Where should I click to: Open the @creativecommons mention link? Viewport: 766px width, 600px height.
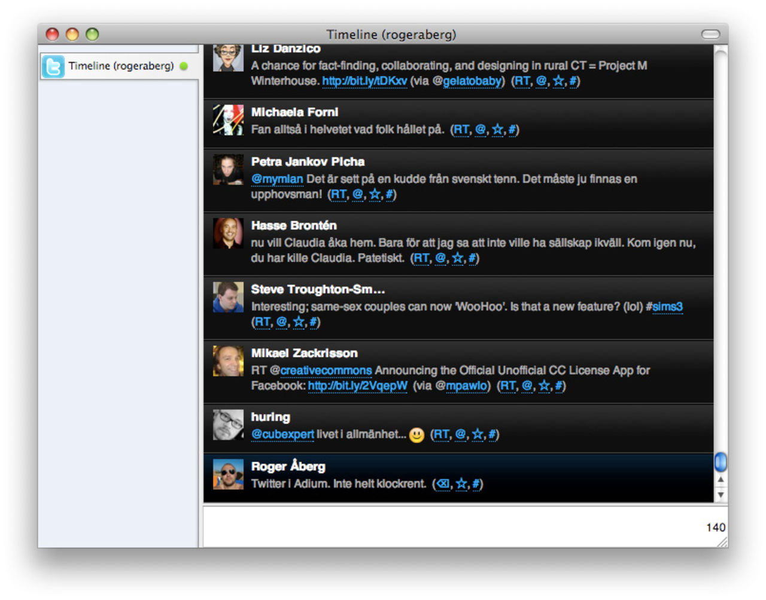[326, 371]
